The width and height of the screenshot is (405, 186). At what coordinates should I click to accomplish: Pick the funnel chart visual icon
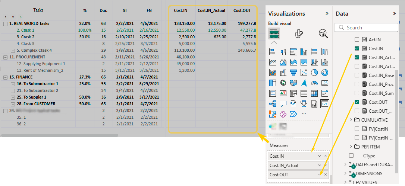(293, 73)
